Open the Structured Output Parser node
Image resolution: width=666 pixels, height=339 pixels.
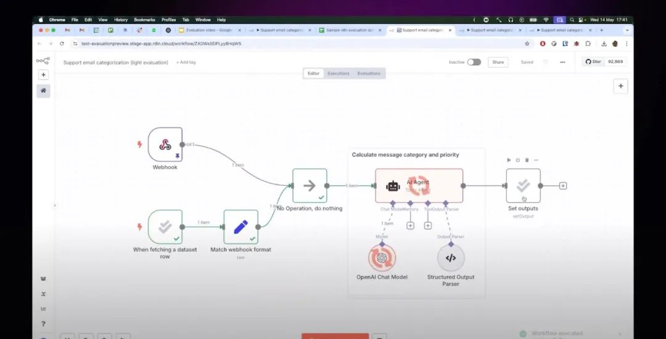coord(451,258)
